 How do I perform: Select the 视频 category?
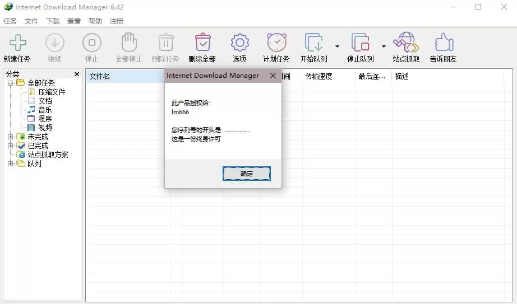pos(45,128)
